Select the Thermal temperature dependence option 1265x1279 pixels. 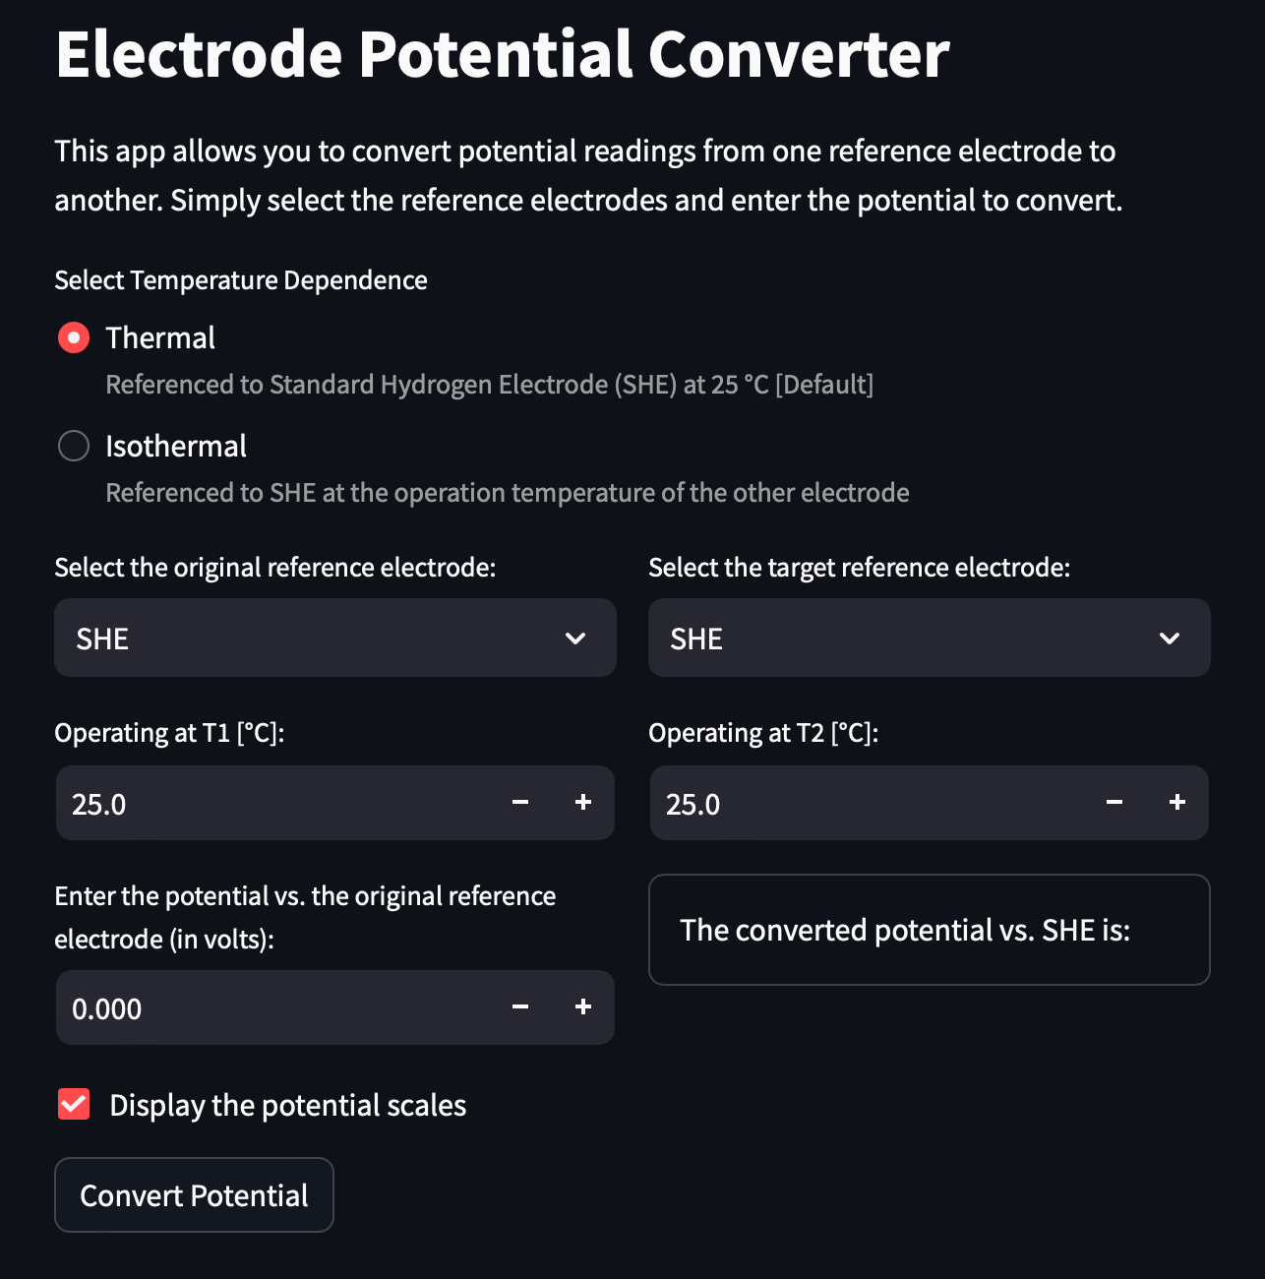pos(73,337)
